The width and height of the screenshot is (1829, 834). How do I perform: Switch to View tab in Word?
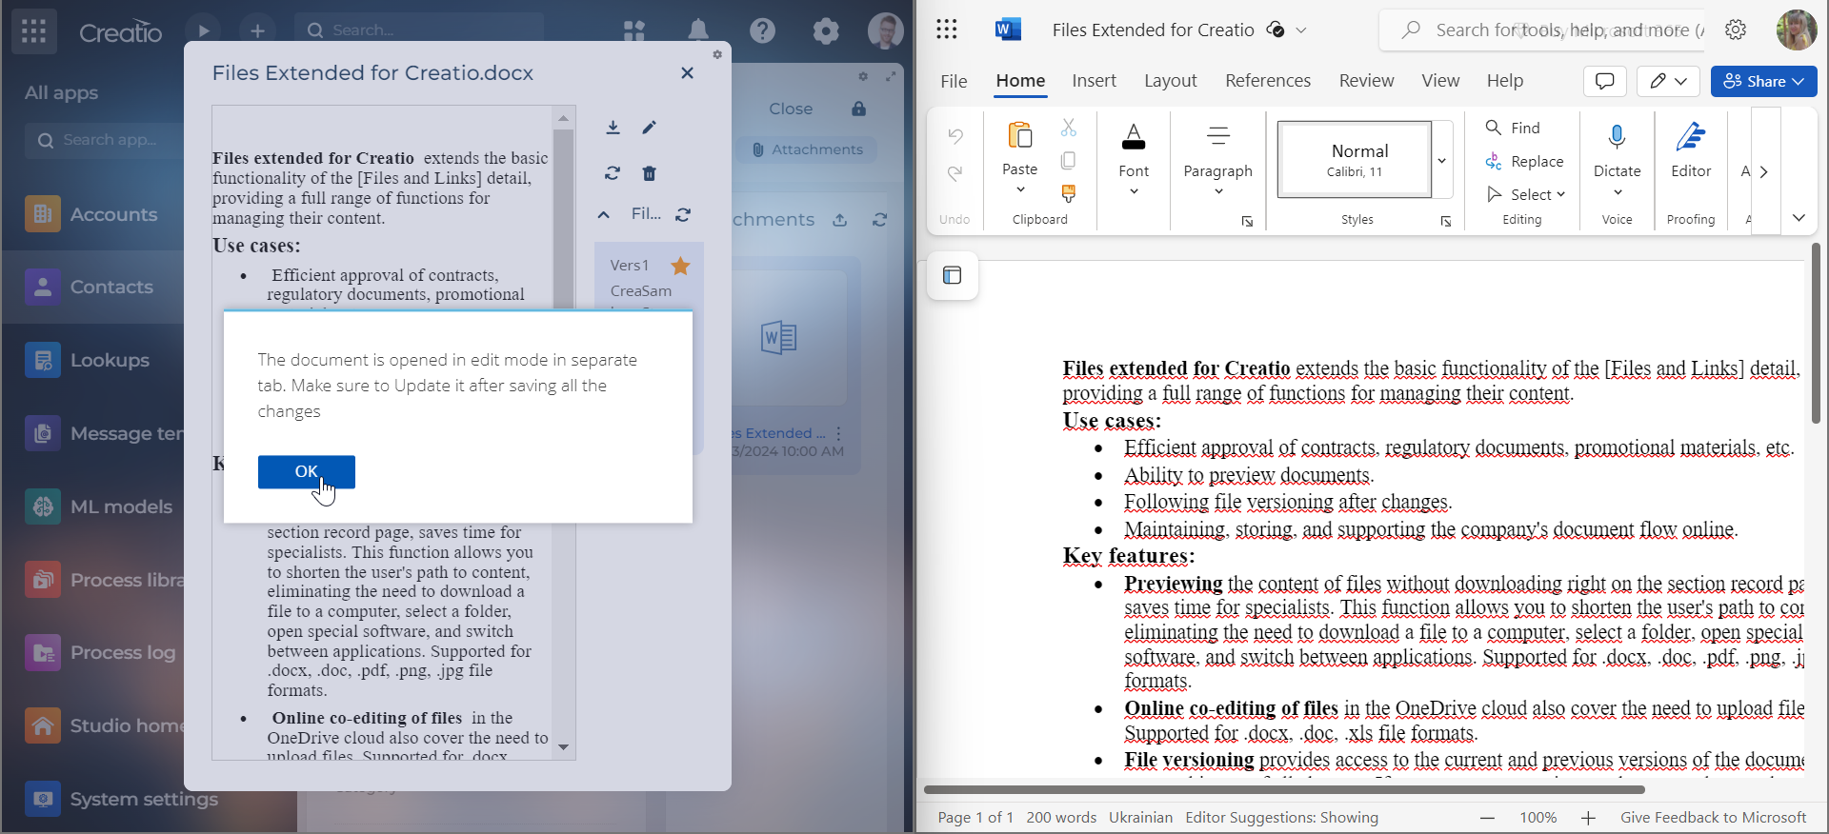[1440, 81]
